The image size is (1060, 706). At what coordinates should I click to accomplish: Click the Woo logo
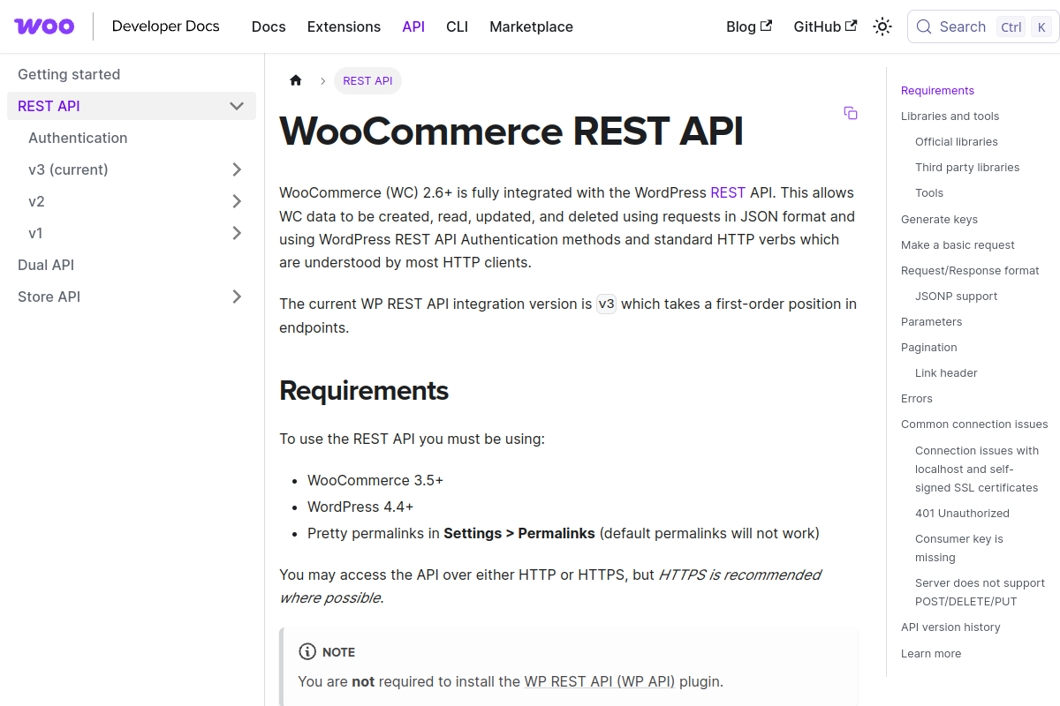pyautogui.click(x=44, y=26)
